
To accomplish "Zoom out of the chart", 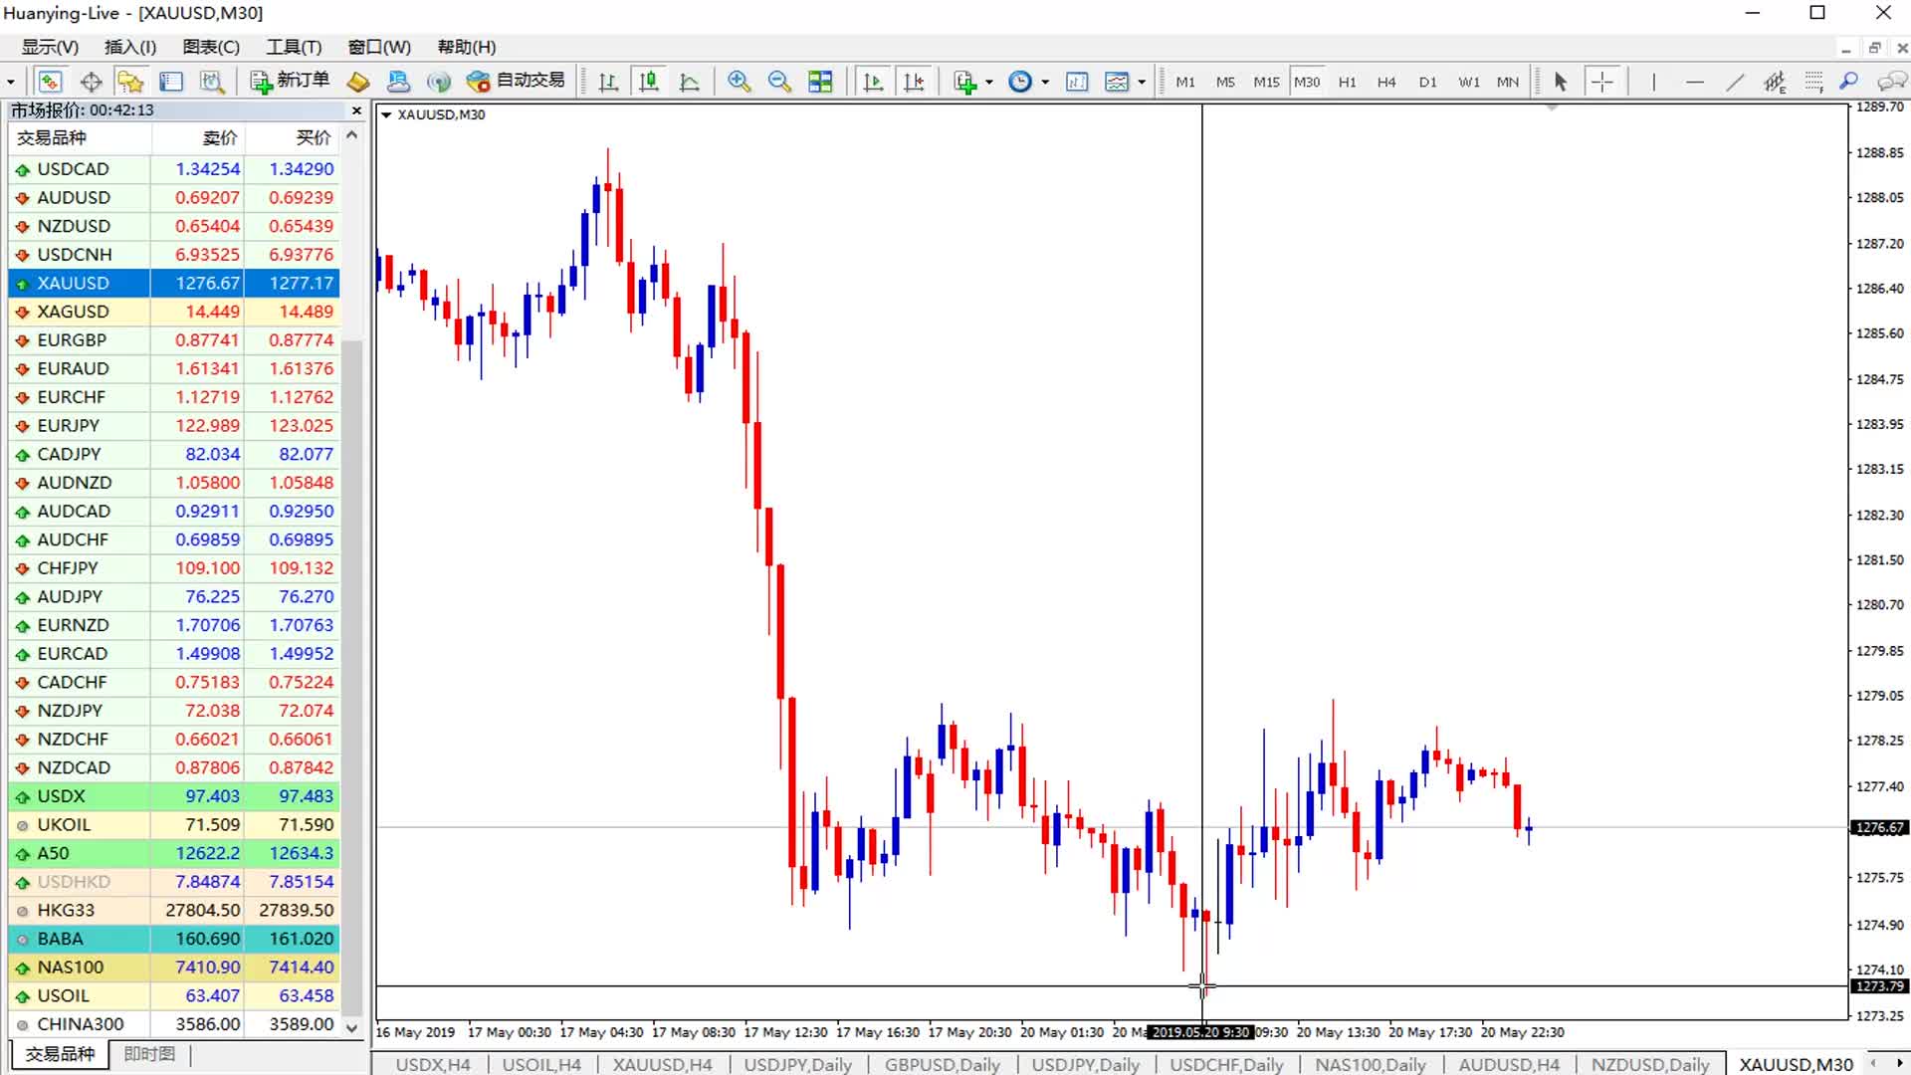I will [x=779, y=82].
